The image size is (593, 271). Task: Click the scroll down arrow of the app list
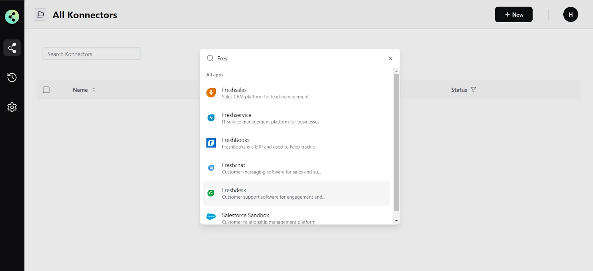397,221
